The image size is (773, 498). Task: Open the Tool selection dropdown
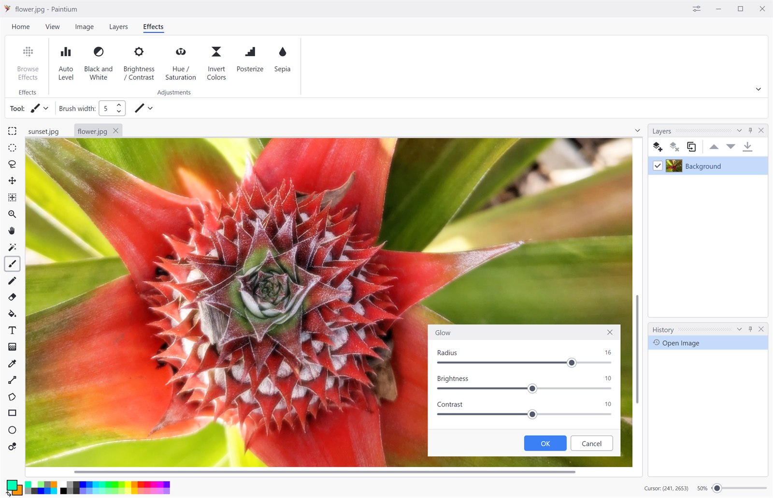(x=40, y=108)
